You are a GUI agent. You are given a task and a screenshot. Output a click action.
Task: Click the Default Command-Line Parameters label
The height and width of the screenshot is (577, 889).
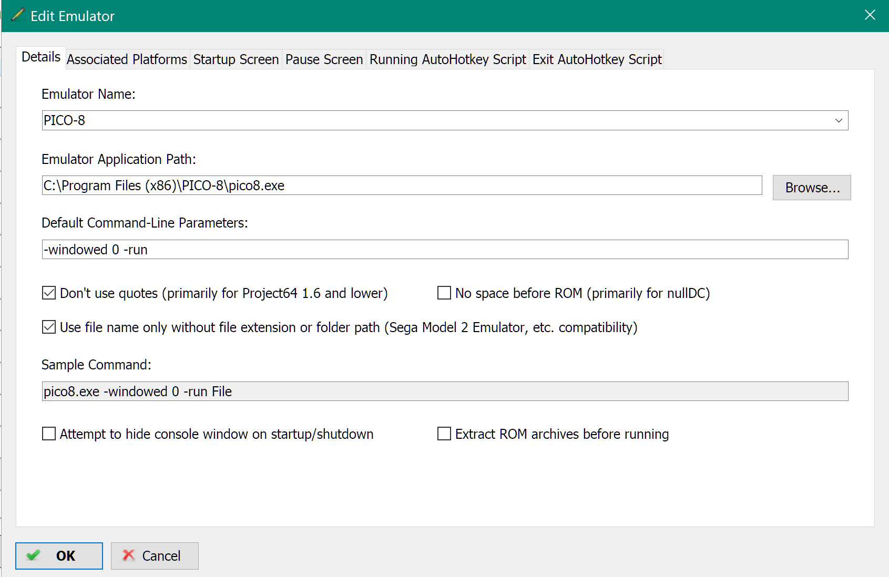click(145, 223)
